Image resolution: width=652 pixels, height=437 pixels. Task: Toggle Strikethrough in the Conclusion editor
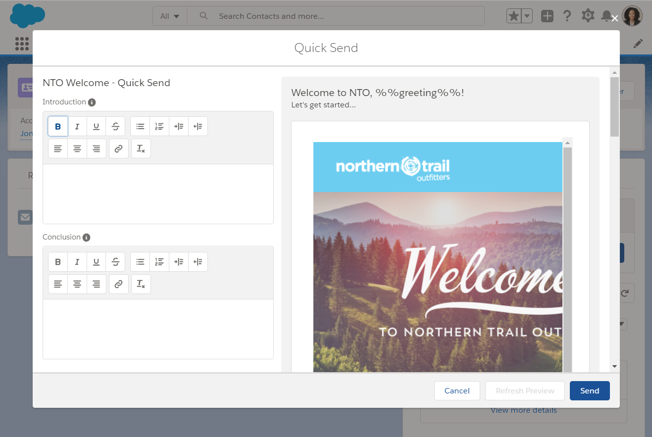[x=115, y=261]
